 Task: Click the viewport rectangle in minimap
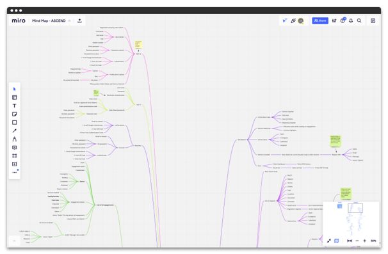pyautogui.click(x=355, y=208)
